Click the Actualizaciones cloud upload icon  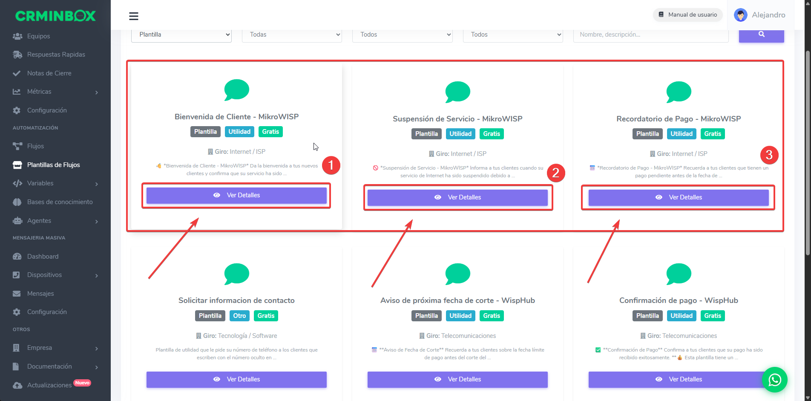(17, 385)
